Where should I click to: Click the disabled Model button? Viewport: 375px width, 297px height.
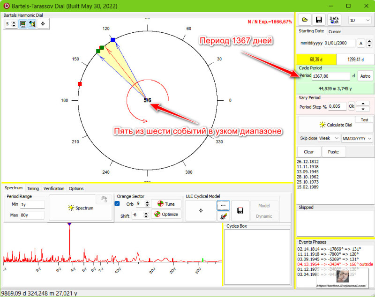[x=264, y=206]
